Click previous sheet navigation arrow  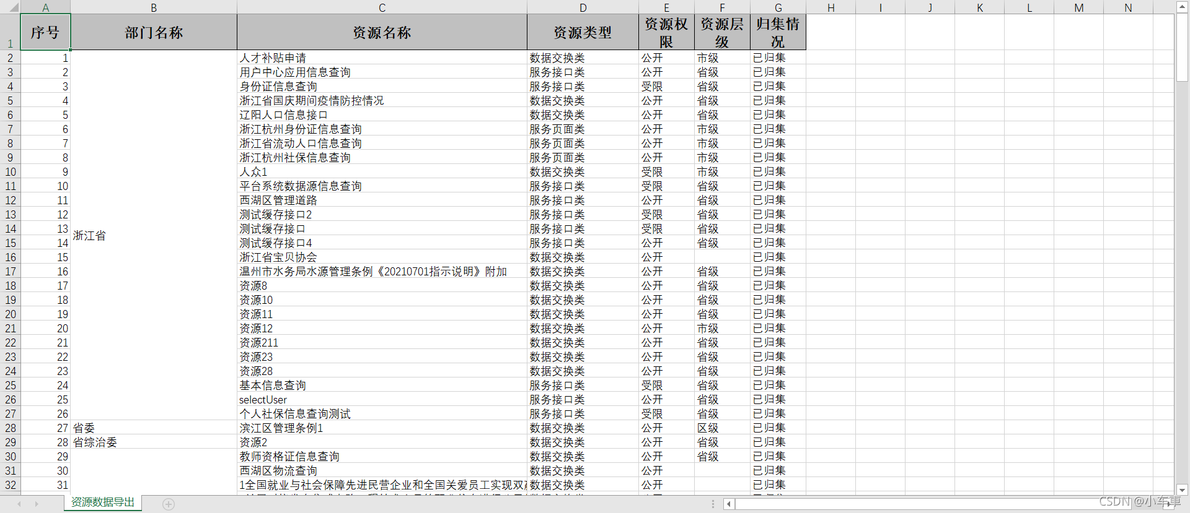click(x=19, y=504)
